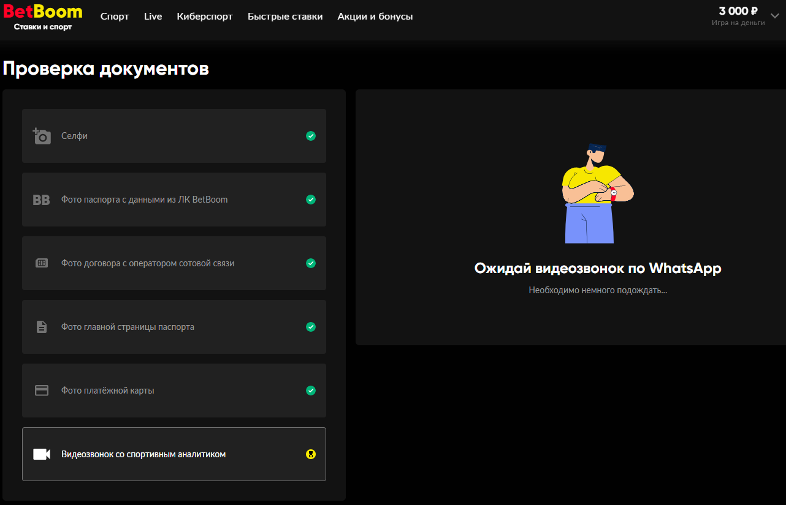Click the mobile operator contract icon

(42, 263)
